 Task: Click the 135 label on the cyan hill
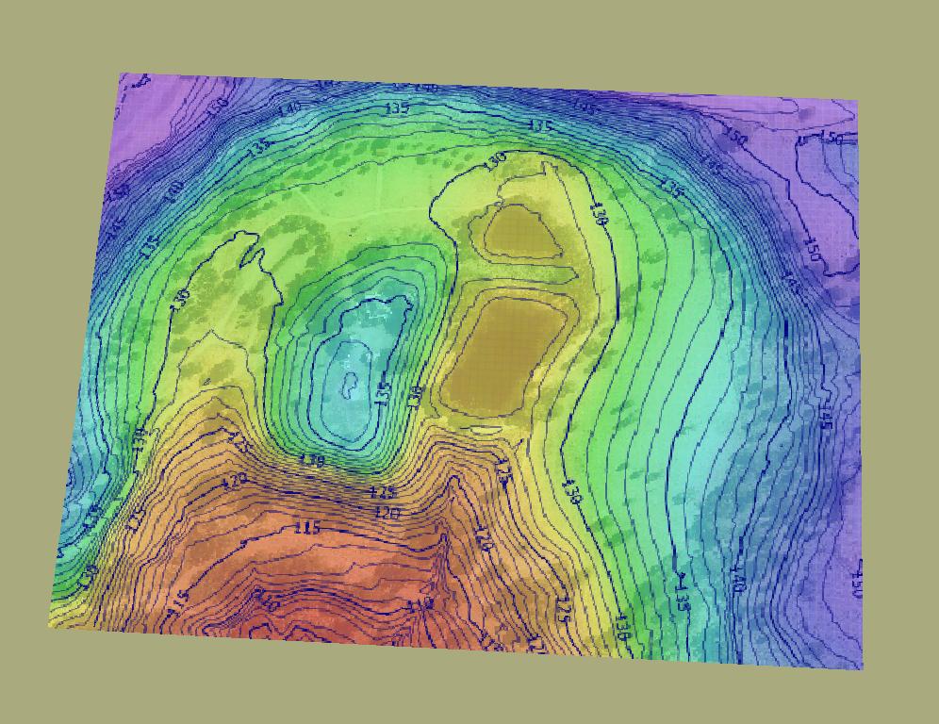click(x=383, y=394)
